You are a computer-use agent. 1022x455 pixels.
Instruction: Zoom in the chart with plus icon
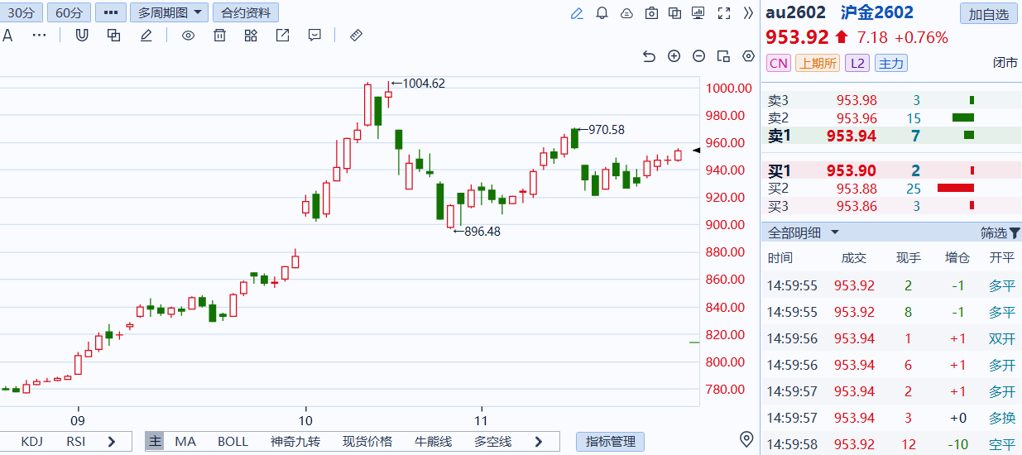coord(674,56)
